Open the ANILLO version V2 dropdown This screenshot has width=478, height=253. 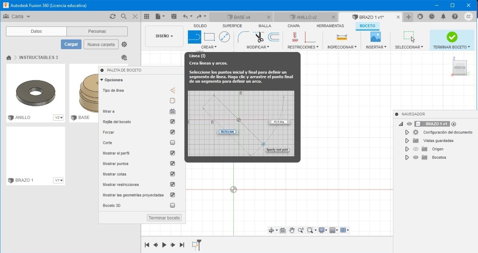(x=59, y=117)
